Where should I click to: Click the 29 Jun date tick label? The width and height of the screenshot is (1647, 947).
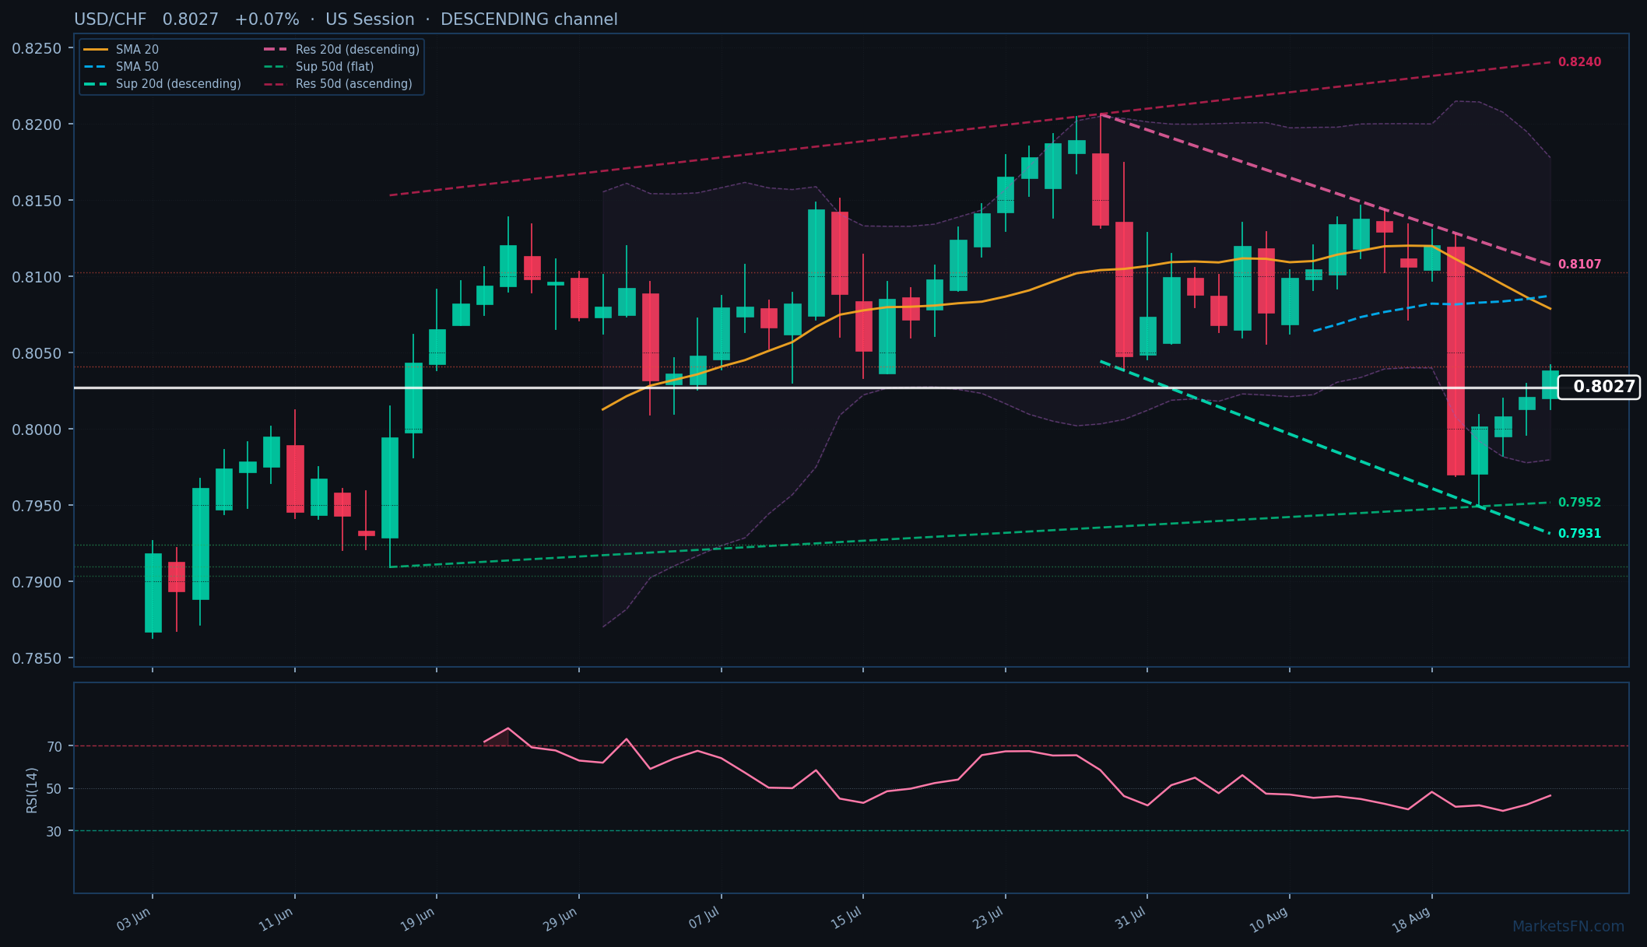pyautogui.click(x=560, y=920)
